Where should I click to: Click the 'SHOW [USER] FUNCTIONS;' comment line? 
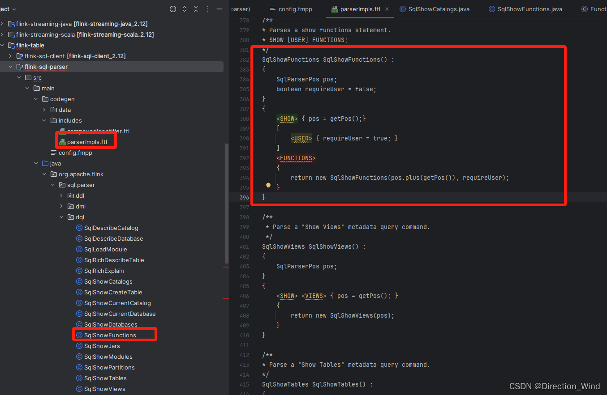coord(305,40)
